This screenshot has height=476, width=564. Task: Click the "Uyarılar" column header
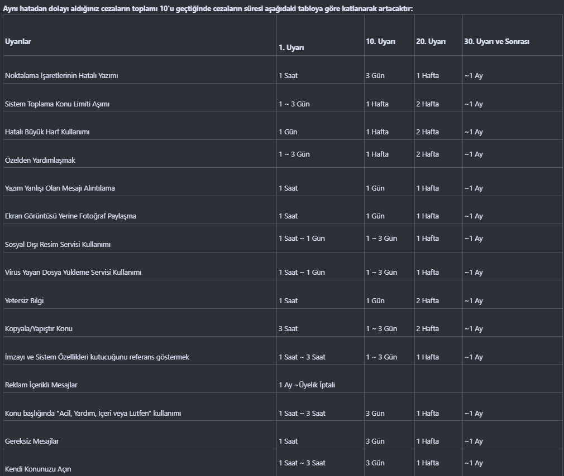[18, 42]
